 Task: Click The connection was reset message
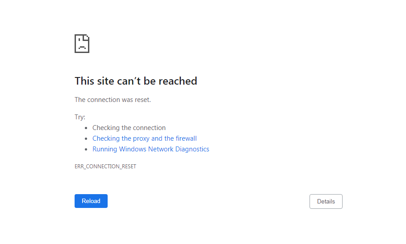pos(113,100)
